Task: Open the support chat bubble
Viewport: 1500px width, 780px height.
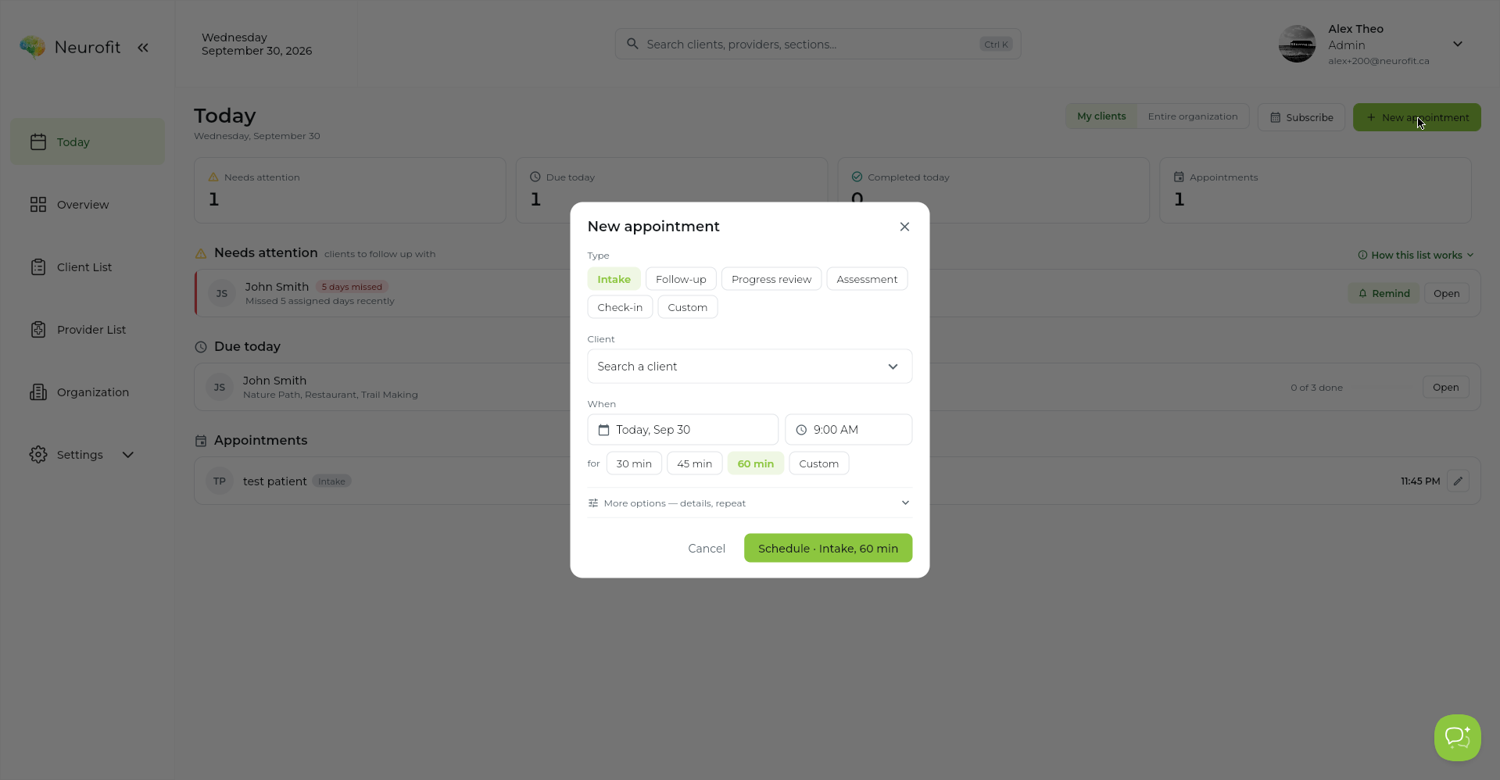Action: tap(1457, 737)
